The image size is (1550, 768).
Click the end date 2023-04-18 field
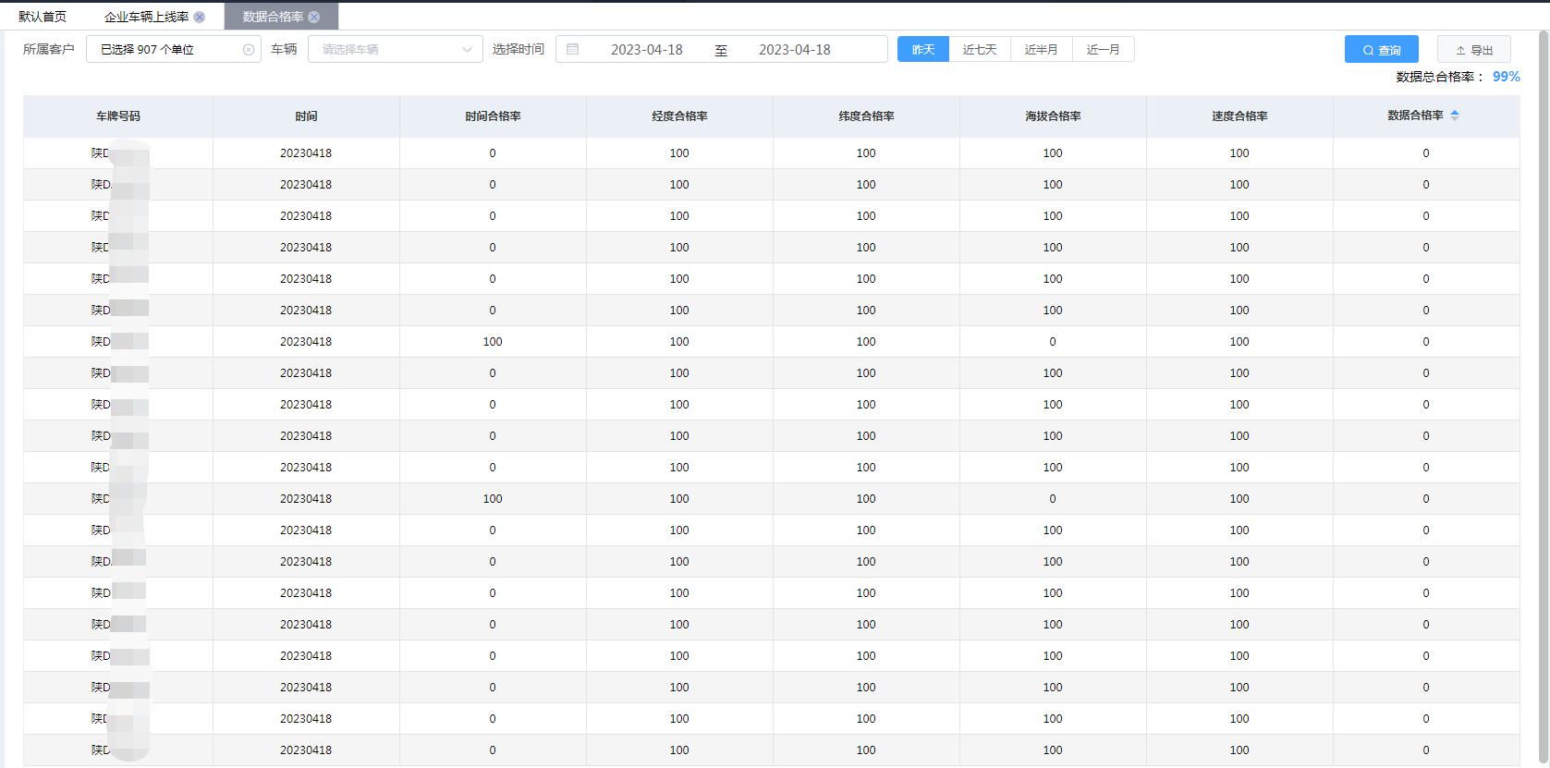point(795,50)
